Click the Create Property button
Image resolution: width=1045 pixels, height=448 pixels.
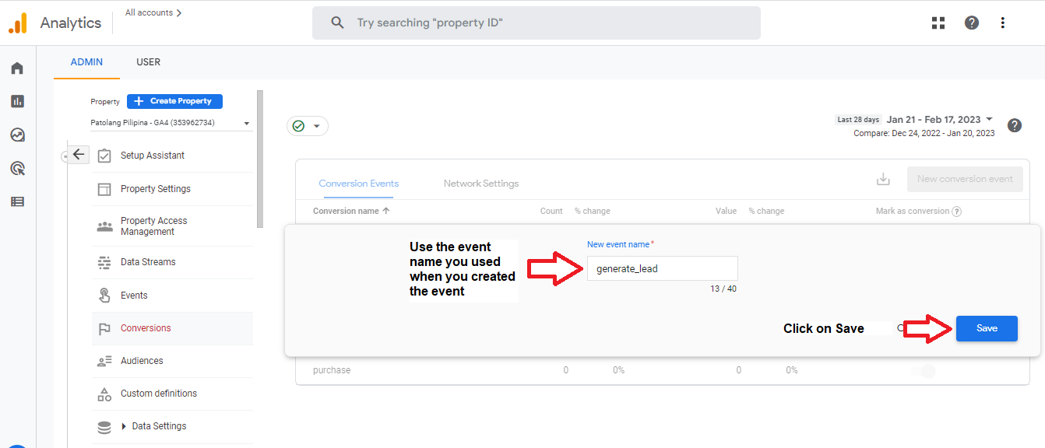click(174, 101)
